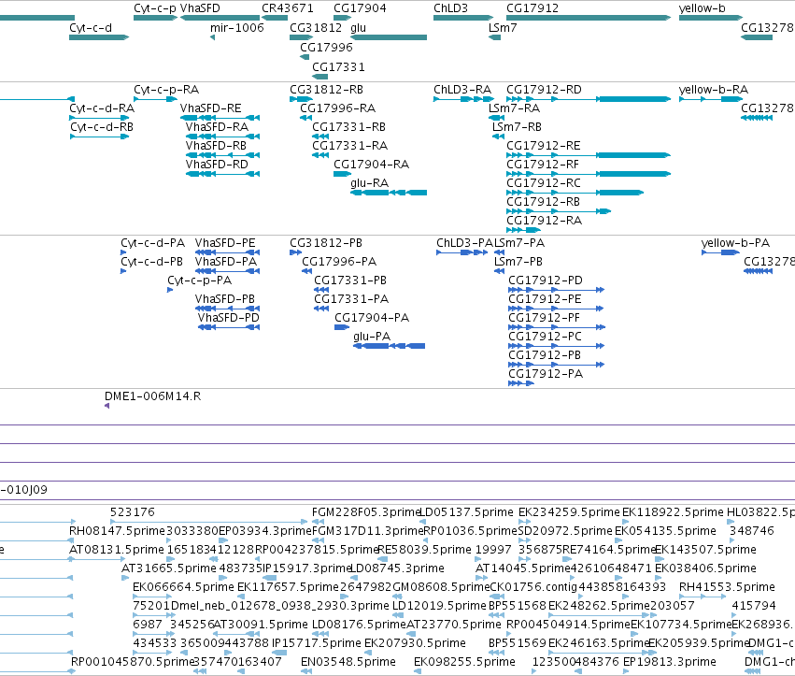Click the AT31665.5prime EST label

(169, 568)
